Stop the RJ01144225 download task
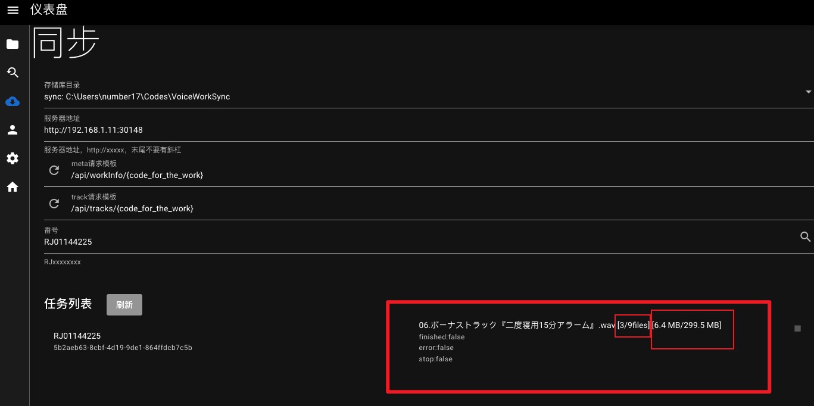 click(x=798, y=328)
